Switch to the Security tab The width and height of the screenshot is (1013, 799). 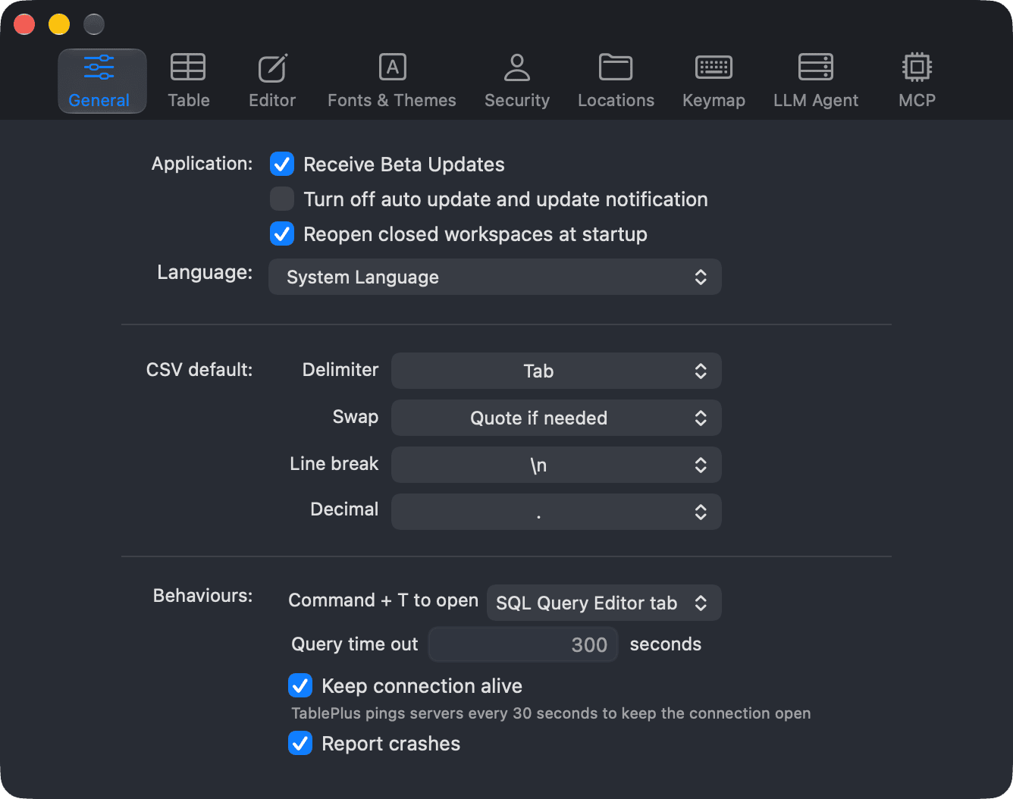click(x=517, y=81)
